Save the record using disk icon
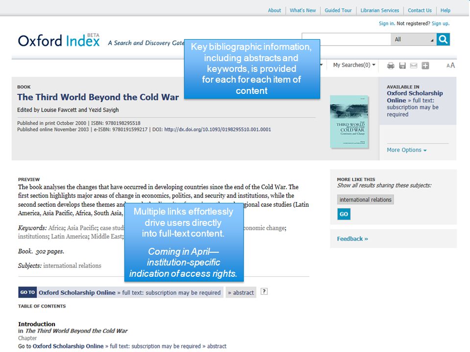The width and height of the screenshot is (470, 352). 402,66
